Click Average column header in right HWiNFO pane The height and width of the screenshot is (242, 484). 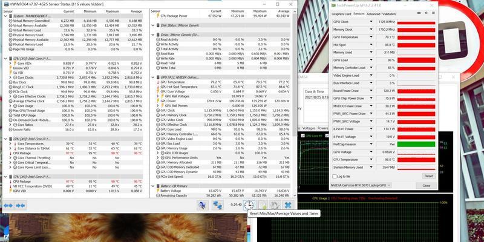tap(283, 11)
